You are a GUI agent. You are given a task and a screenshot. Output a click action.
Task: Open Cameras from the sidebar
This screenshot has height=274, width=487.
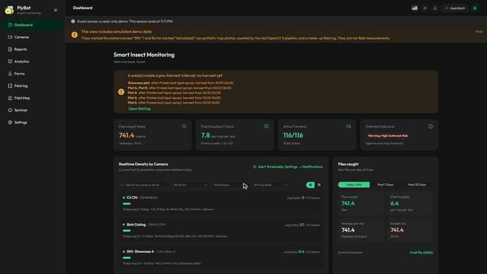click(x=33, y=37)
